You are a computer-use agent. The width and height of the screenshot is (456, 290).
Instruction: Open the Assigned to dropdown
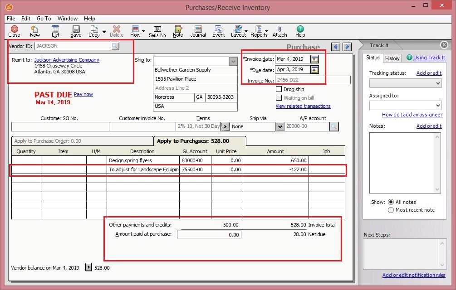click(x=405, y=106)
